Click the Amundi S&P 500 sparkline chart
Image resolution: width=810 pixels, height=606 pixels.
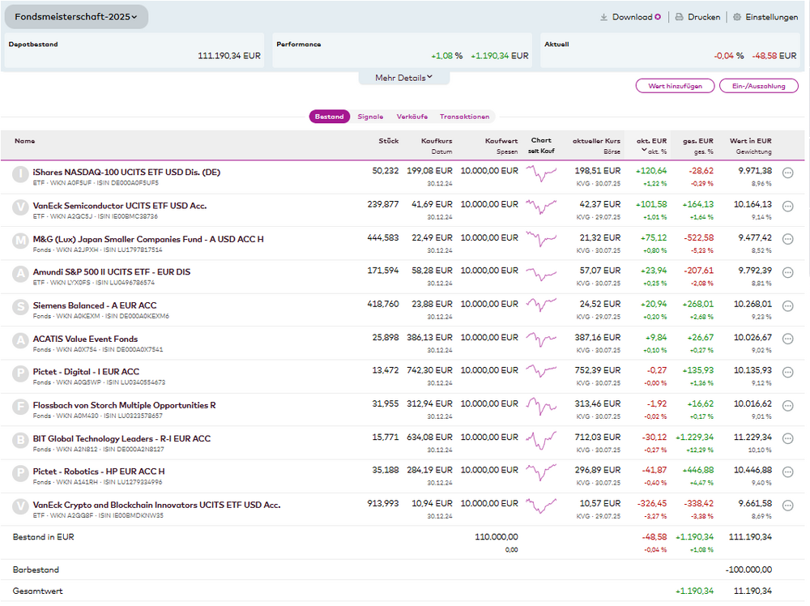pos(541,272)
